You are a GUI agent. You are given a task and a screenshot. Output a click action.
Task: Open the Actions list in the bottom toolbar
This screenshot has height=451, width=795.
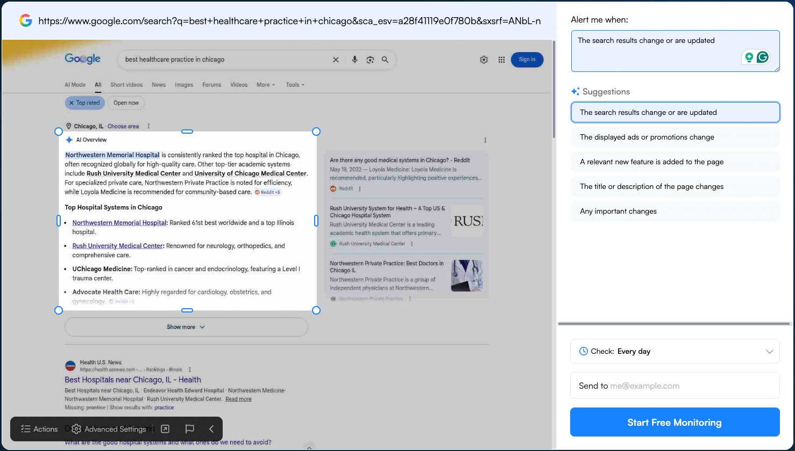click(39, 429)
